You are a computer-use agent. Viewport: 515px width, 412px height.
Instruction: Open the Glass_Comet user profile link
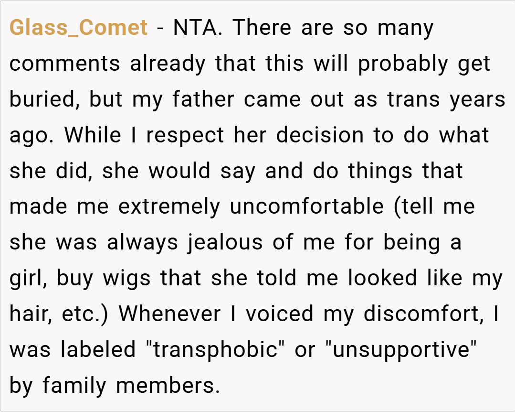point(79,28)
